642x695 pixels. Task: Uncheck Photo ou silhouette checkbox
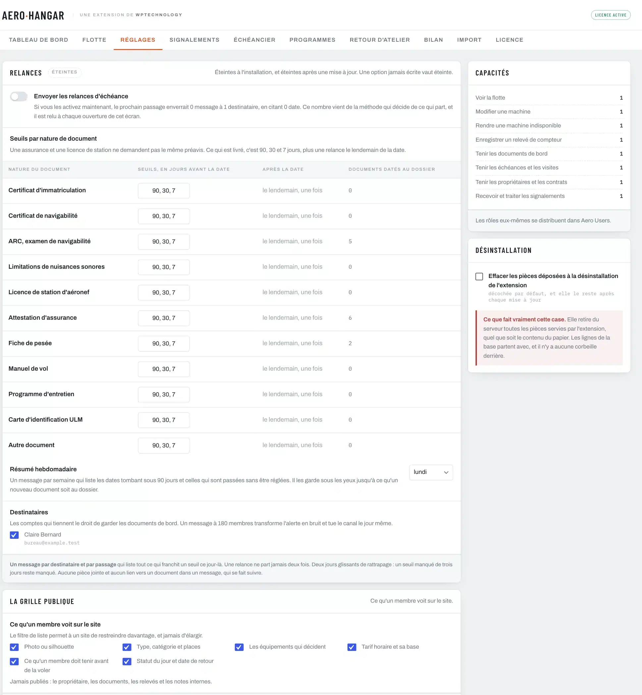click(14, 647)
